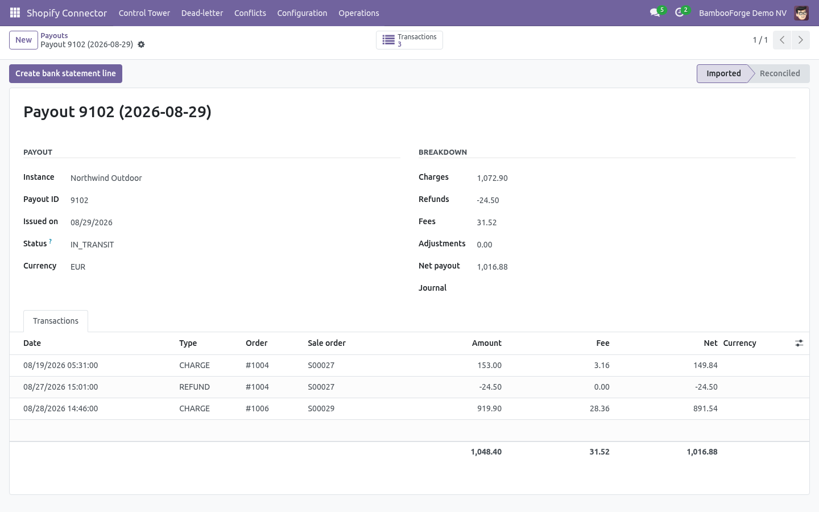Click the fee 28.36 cell
The image size is (819, 512).
click(599, 408)
